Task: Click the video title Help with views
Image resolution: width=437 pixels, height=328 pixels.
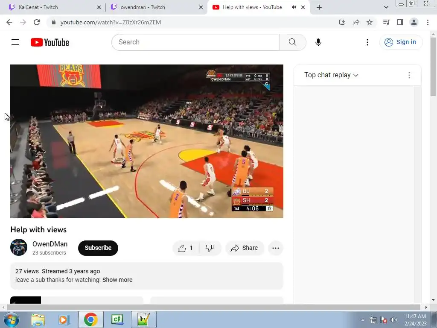Action: click(x=38, y=230)
